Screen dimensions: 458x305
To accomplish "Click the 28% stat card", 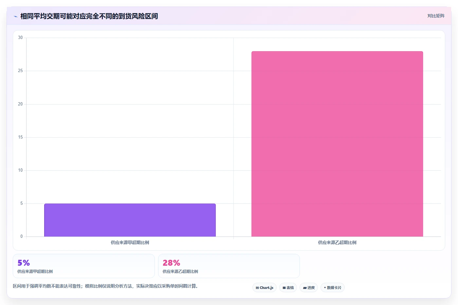I will click(x=229, y=266).
